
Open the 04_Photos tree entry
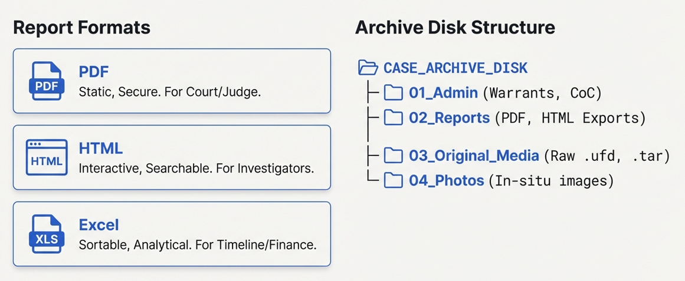446,180
